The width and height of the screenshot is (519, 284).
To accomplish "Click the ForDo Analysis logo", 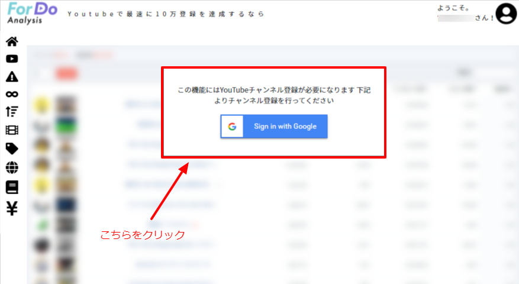I will 32,13.
